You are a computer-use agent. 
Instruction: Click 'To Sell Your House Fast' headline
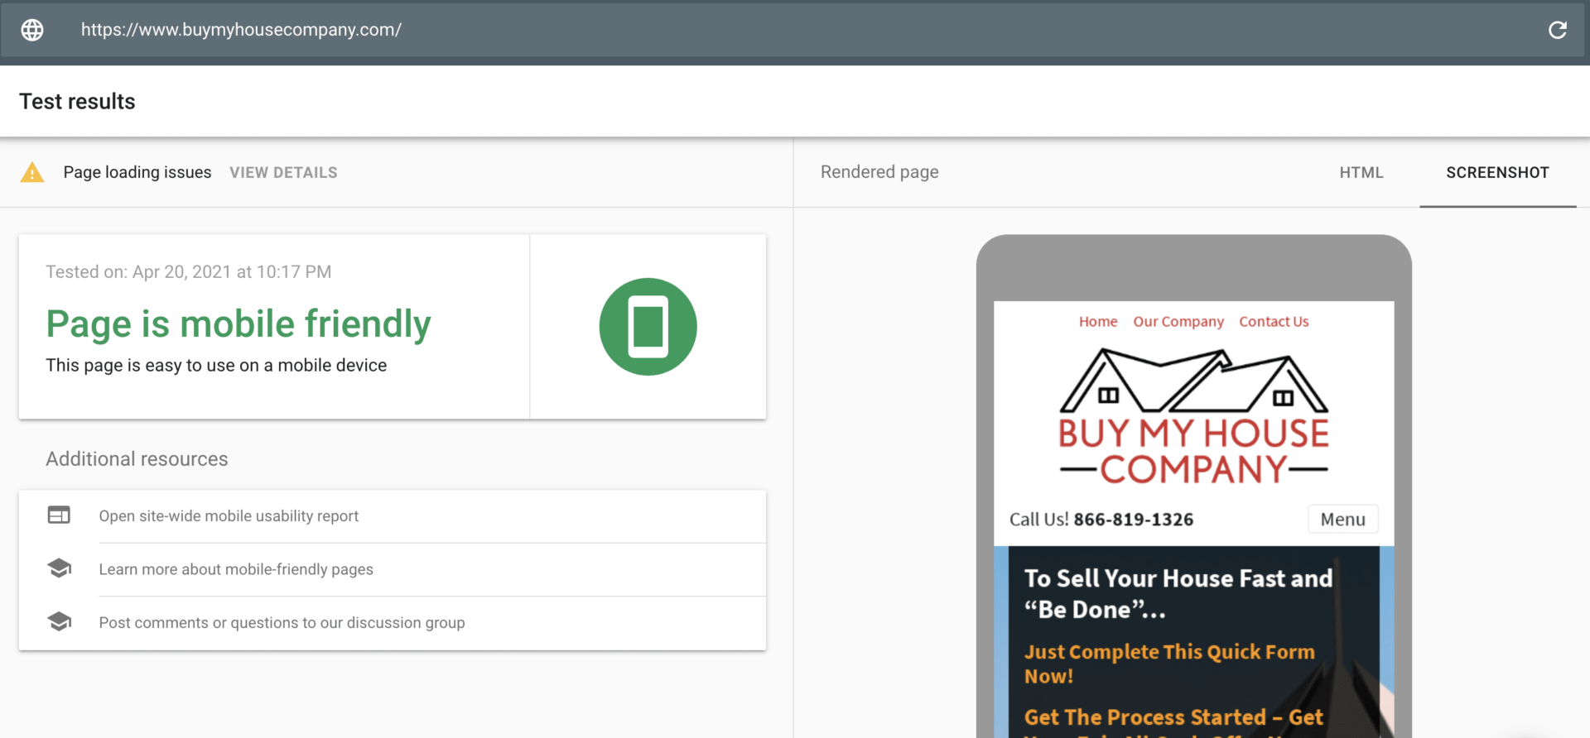pyautogui.click(x=1178, y=593)
